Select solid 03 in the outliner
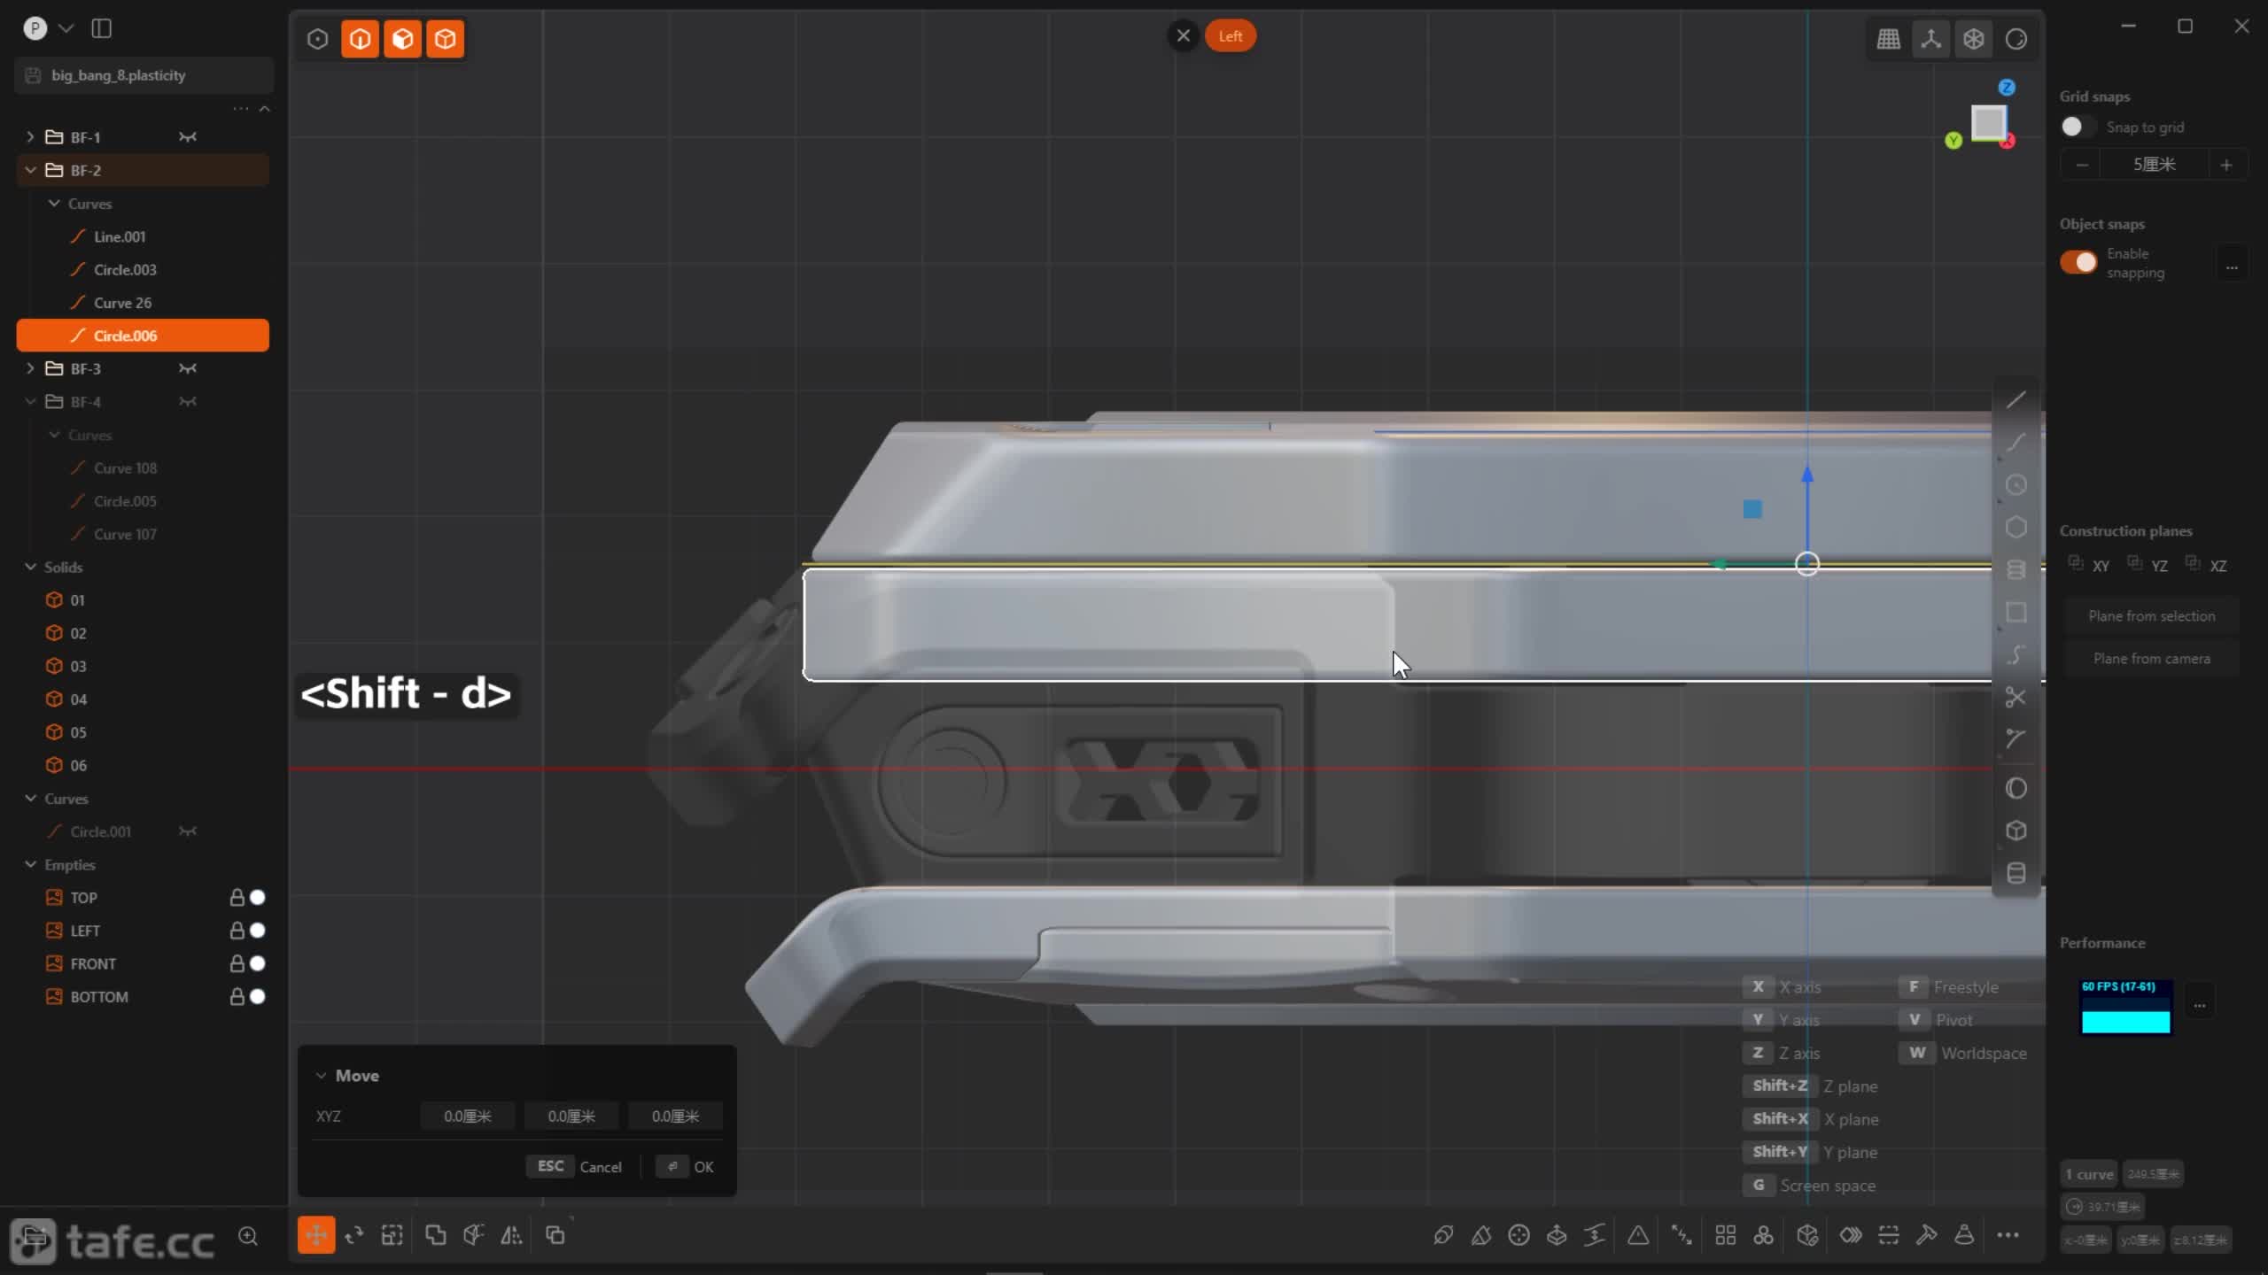This screenshot has width=2268, height=1275. (78, 666)
